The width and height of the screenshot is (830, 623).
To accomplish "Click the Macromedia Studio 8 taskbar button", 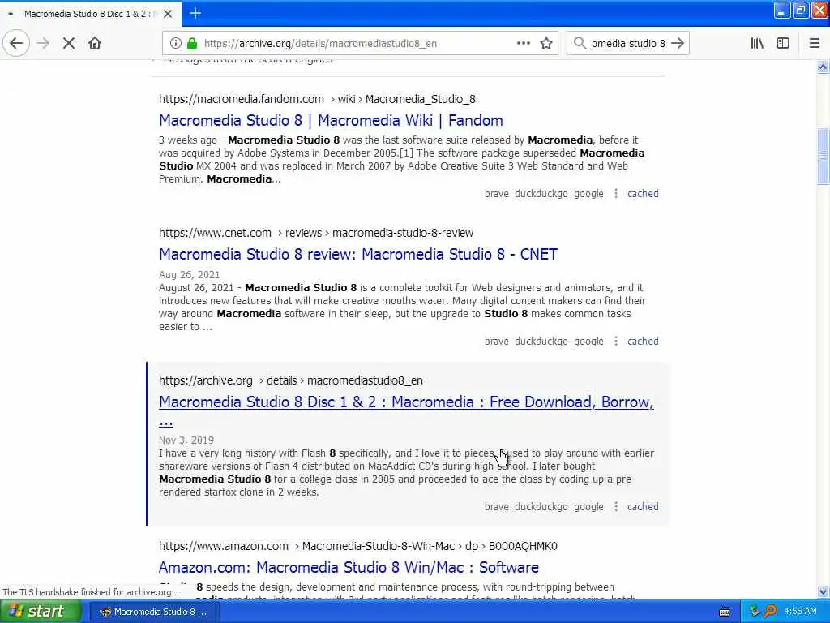I will [x=153, y=612].
